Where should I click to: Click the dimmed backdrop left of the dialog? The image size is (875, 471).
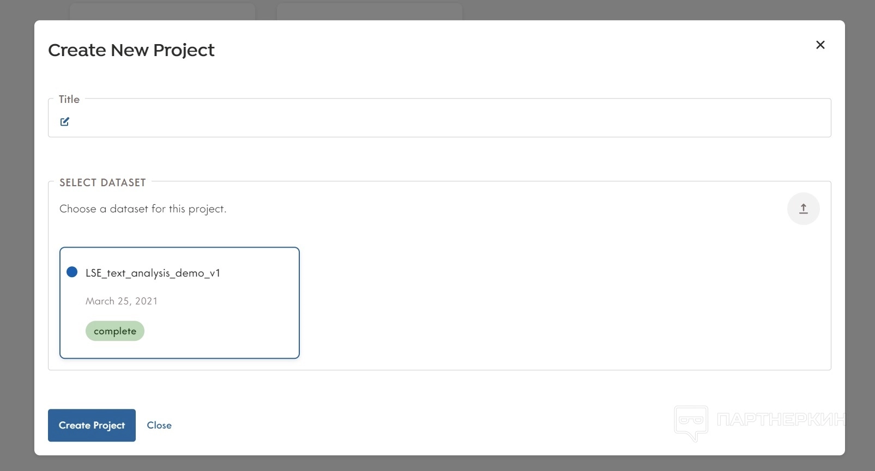pos(16,245)
